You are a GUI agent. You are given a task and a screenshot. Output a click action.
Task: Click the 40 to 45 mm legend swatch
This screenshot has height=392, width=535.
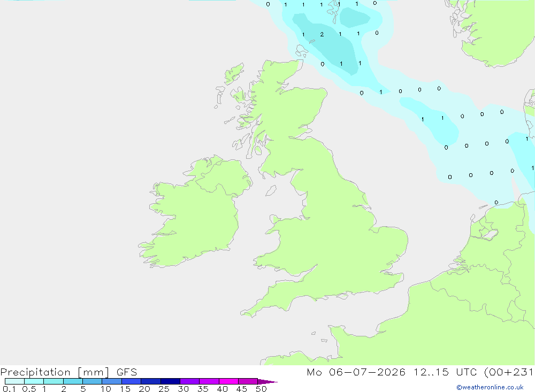pos(228,381)
